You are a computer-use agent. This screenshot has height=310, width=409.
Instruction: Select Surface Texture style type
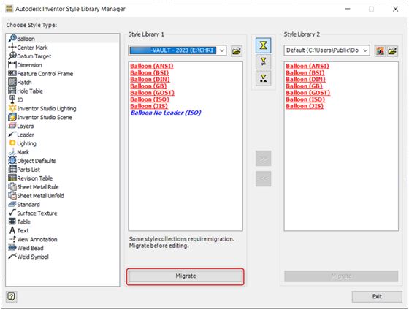point(33,213)
